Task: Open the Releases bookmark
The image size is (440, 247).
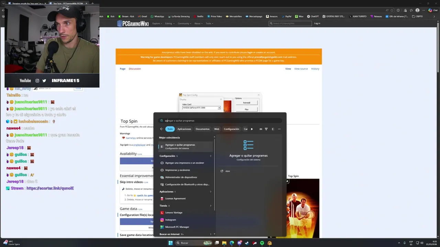Action: [x=376, y=16]
